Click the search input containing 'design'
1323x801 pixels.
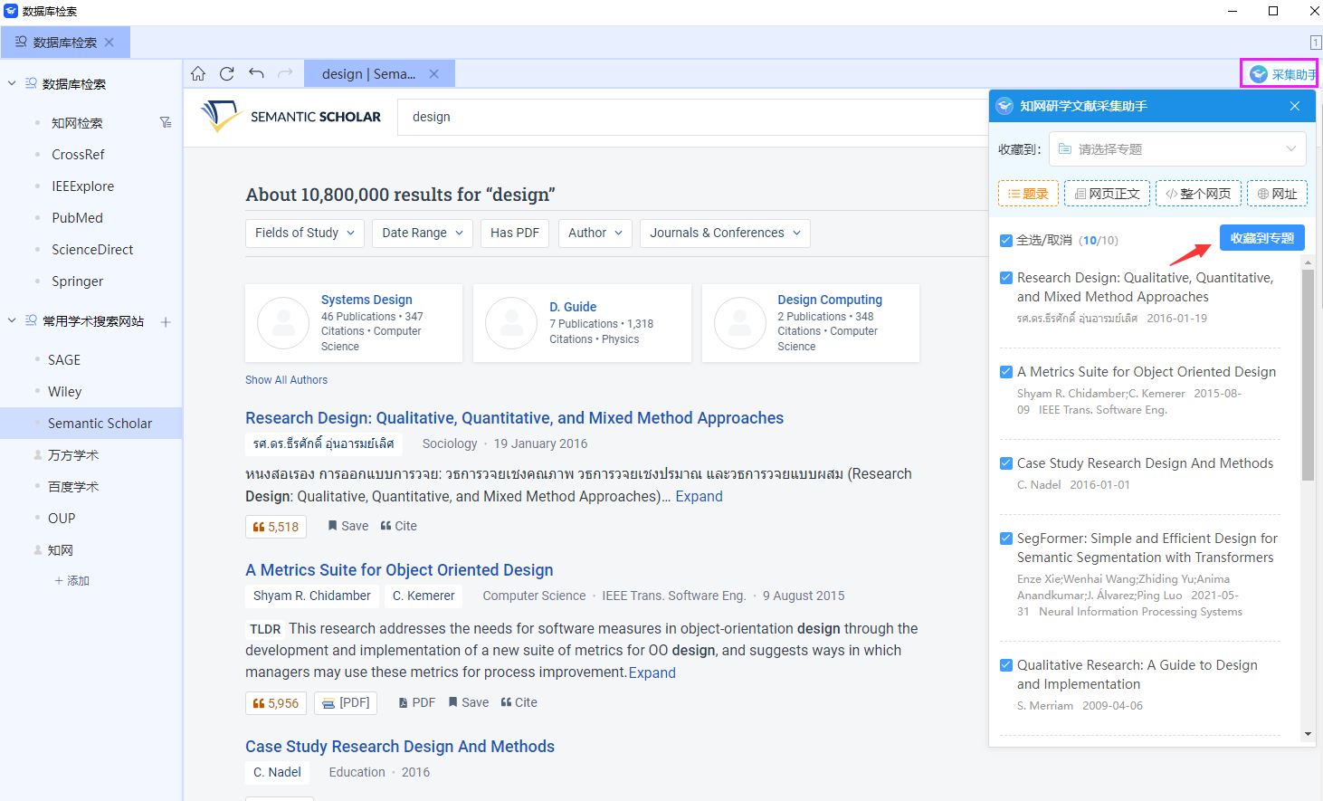coord(692,117)
